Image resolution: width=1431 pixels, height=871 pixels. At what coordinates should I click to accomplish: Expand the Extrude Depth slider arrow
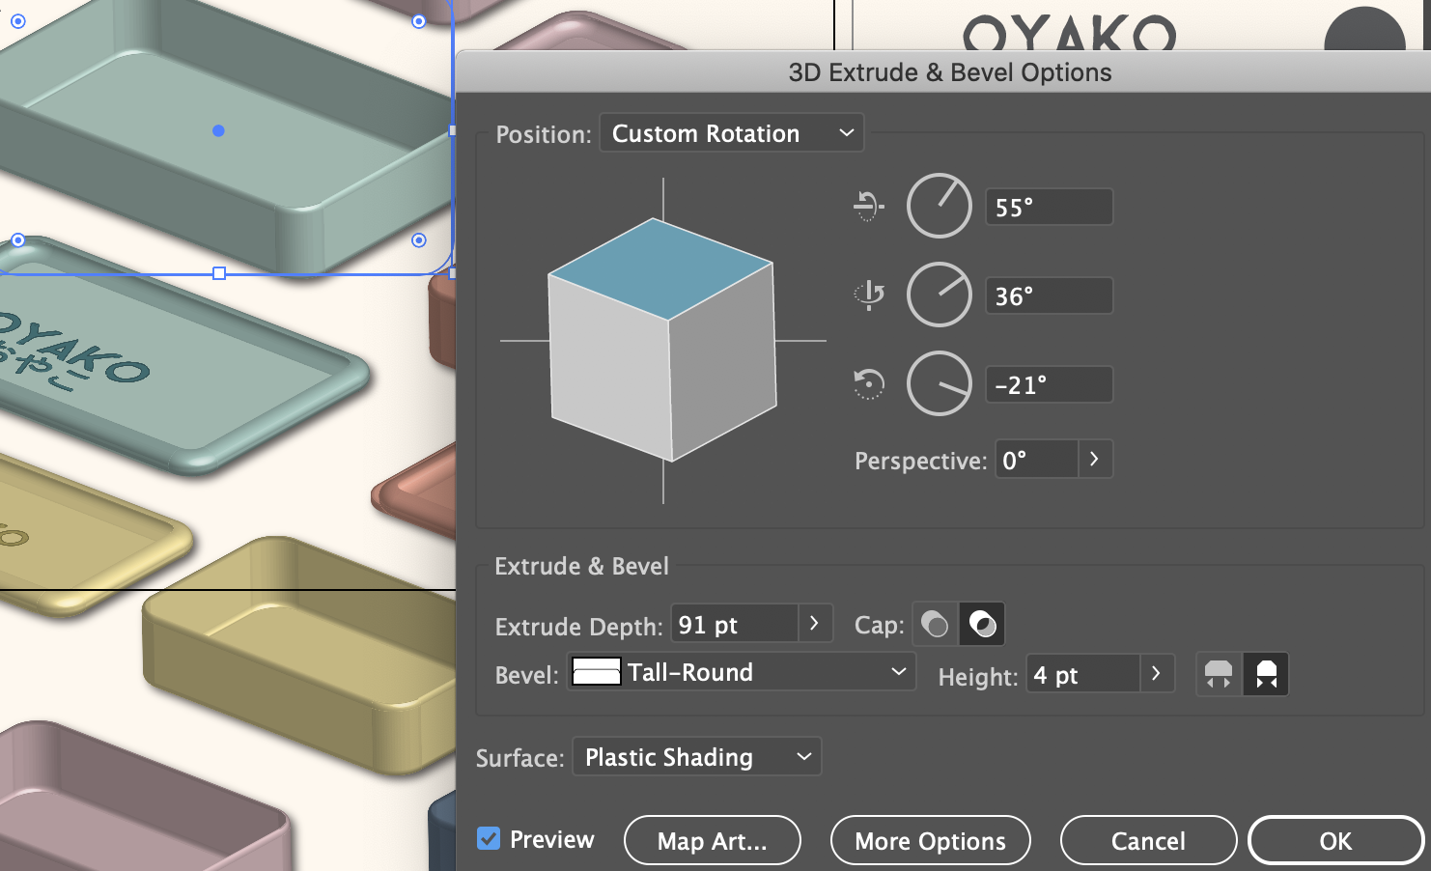(x=814, y=624)
